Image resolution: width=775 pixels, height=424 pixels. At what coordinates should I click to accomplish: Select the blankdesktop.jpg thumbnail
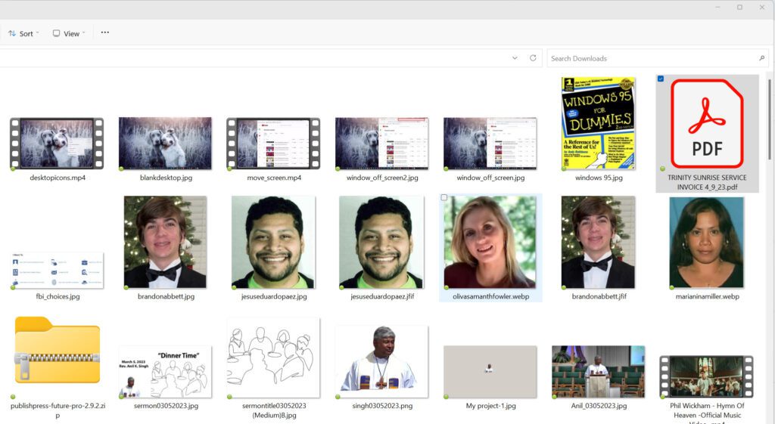click(165, 143)
